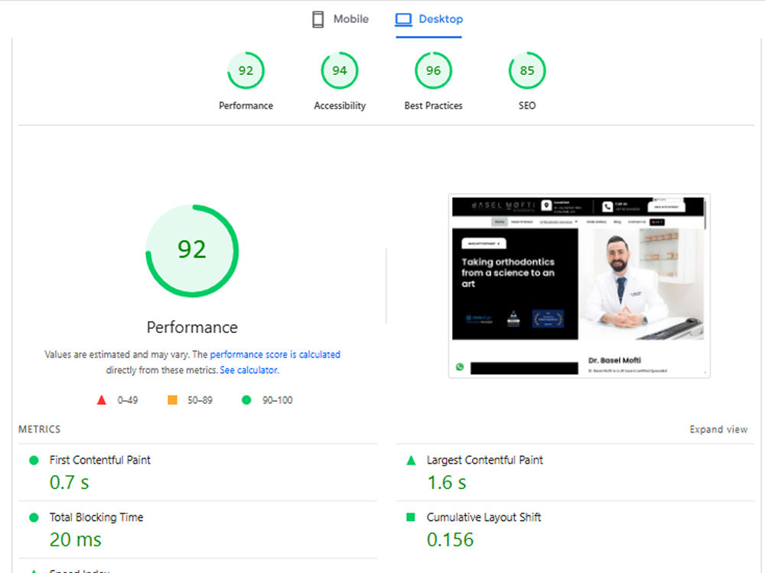Click the 0–49 legend range text
Image resolution: width=765 pixels, height=573 pixels.
click(x=127, y=400)
